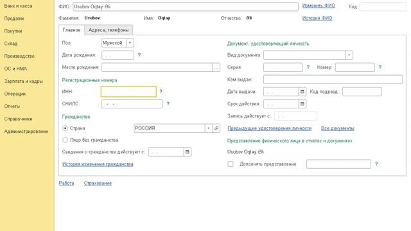Screen dimensions: 411x231
Task: Open История изменения гражданства link
Action: [x=98, y=164]
